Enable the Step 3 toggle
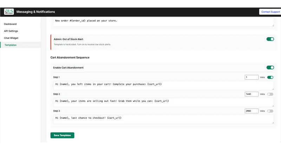 (x=270, y=111)
